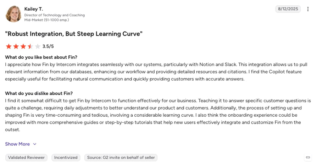Image resolution: width=317 pixels, height=167 pixels.
Task: Click the first filled rating star
Action: pos(9,46)
